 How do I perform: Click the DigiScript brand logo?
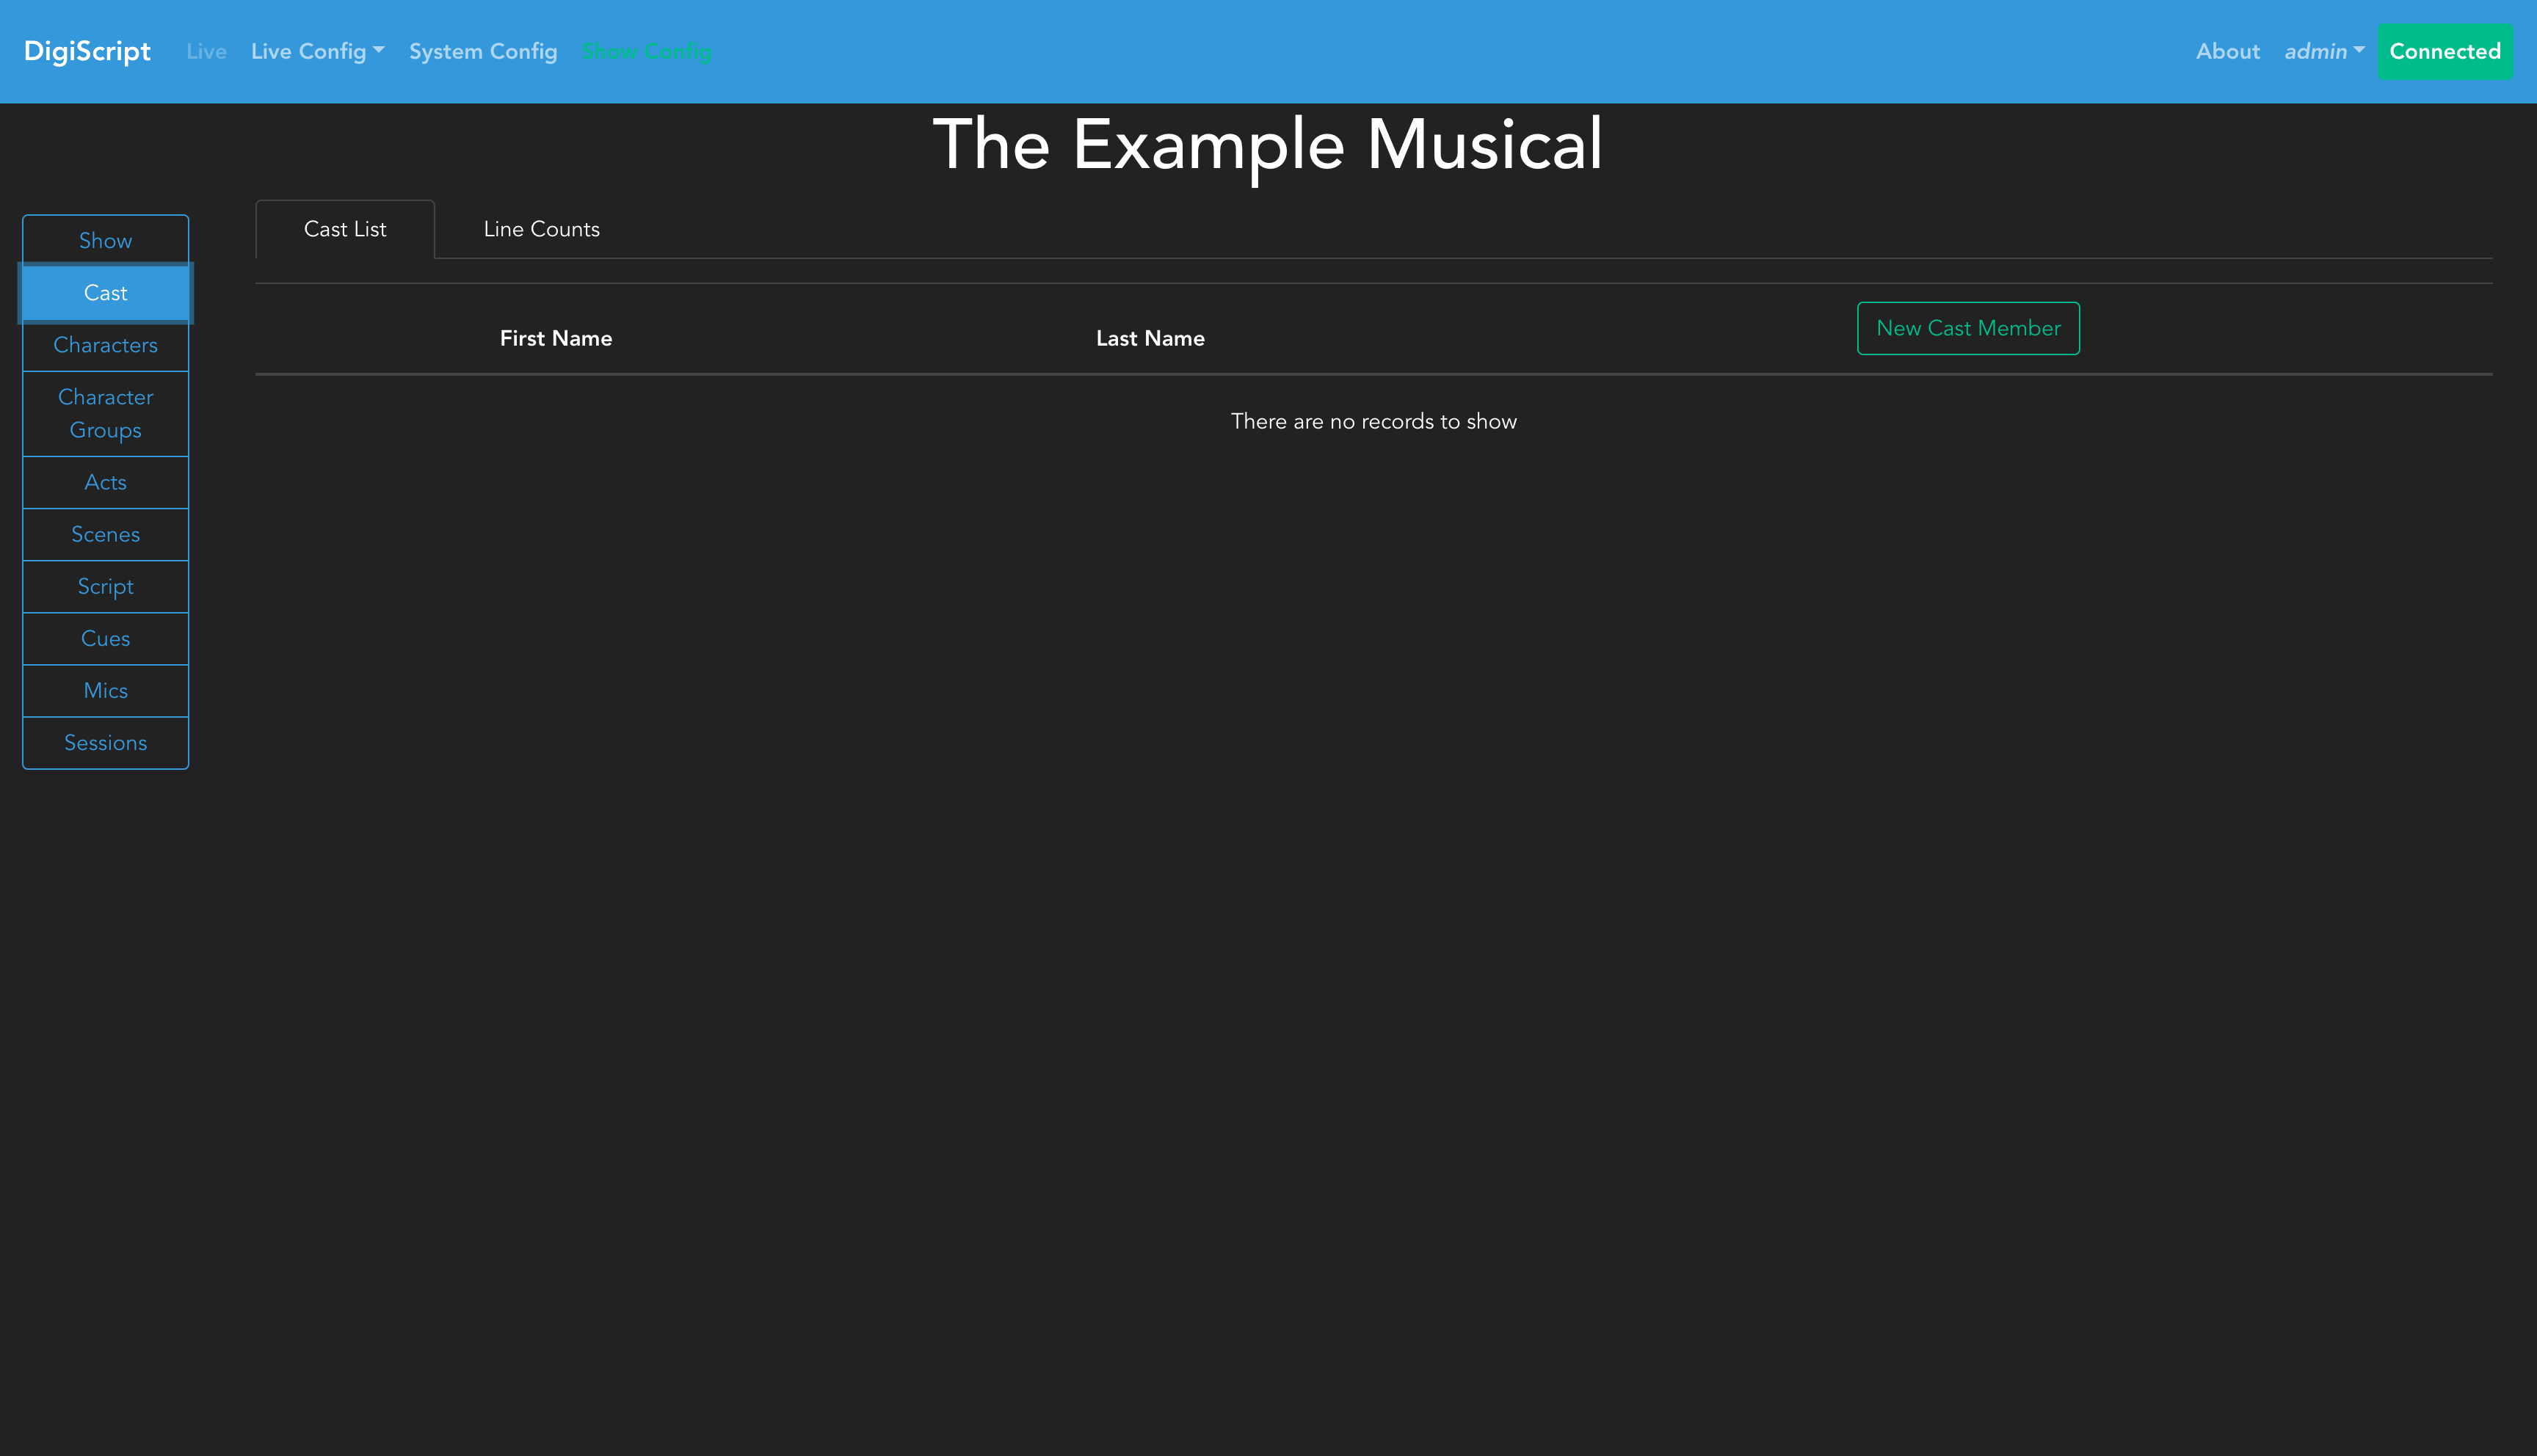click(87, 51)
